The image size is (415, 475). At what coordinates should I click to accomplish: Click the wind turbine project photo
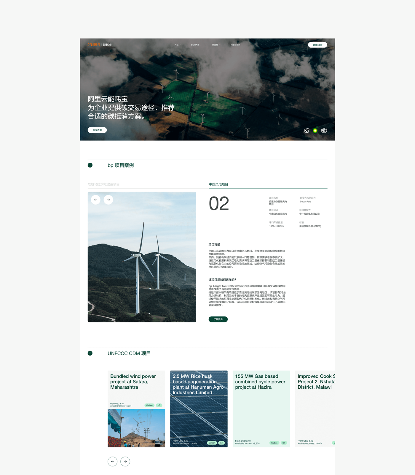142,257
